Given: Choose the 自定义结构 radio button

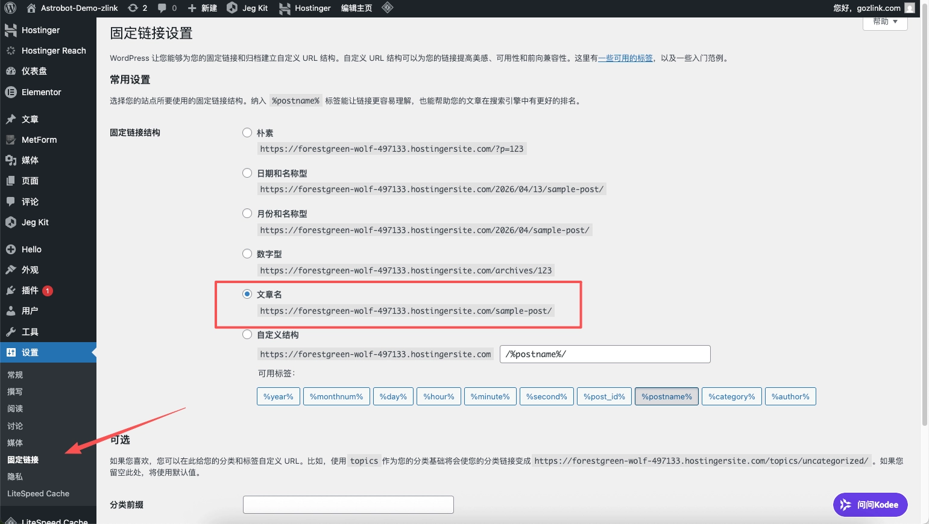Looking at the screenshot, I should click(247, 334).
